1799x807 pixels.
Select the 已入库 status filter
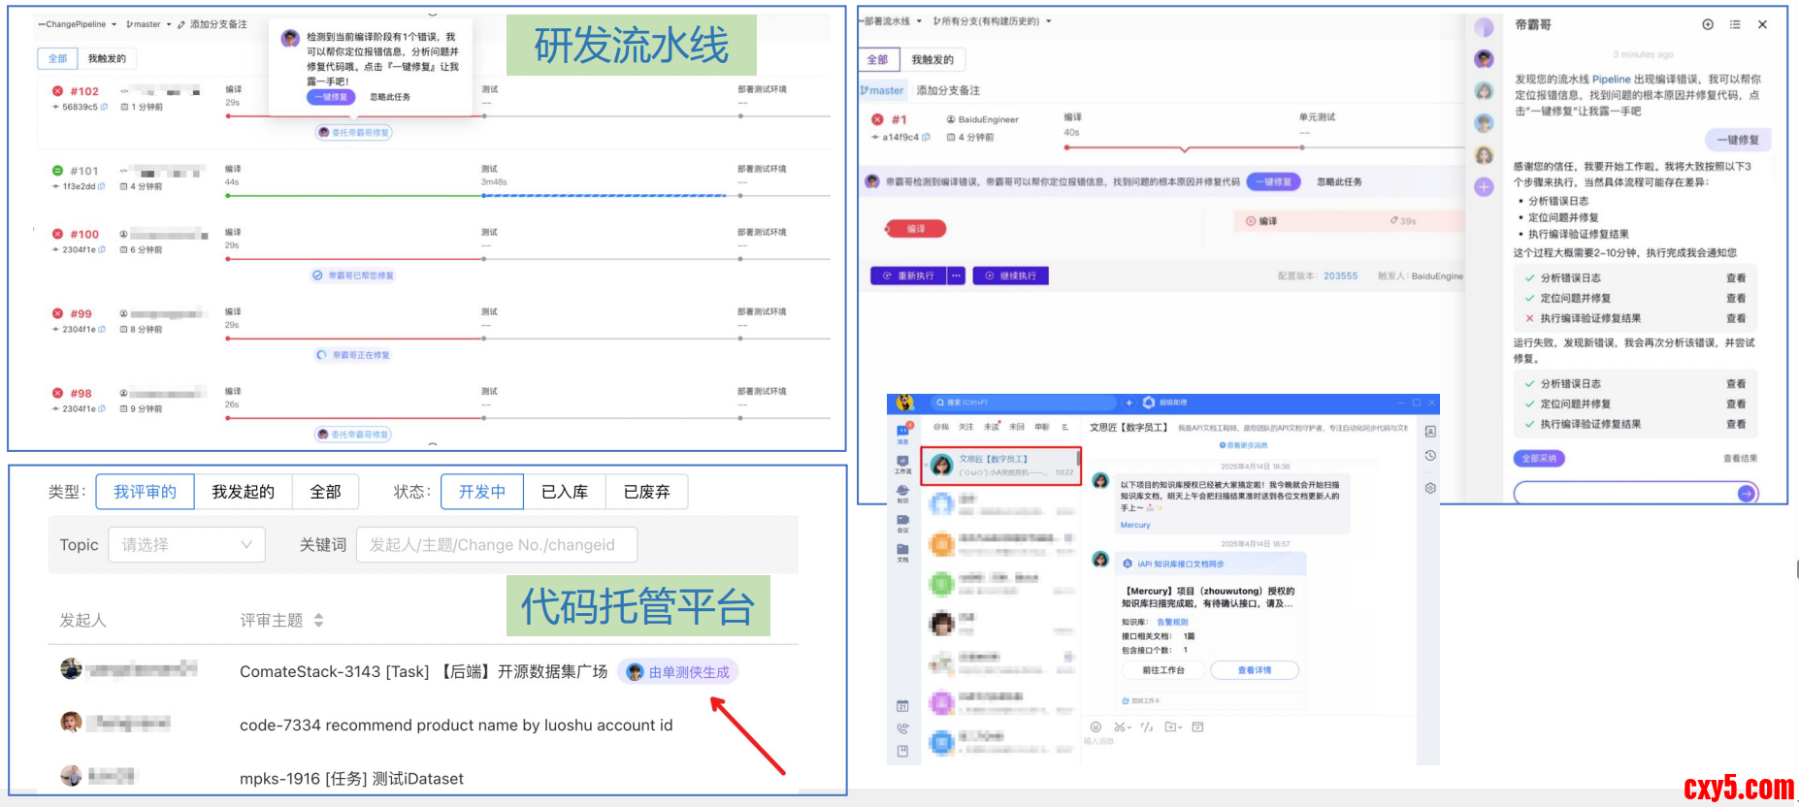(x=564, y=492)
